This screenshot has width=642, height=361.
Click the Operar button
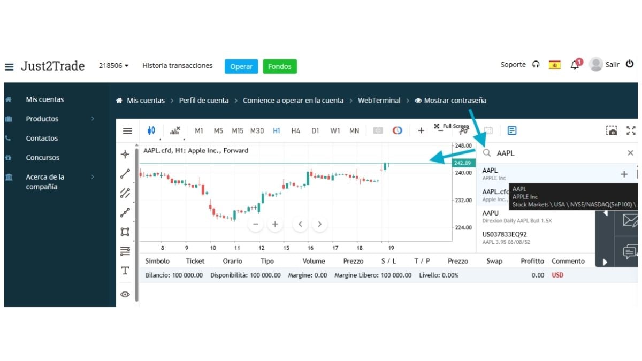click(x=241, y=66)
